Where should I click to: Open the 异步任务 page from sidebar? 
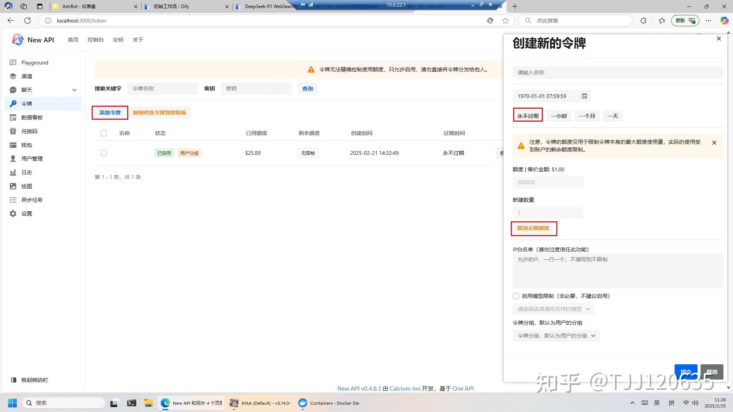tap(32, 200)
